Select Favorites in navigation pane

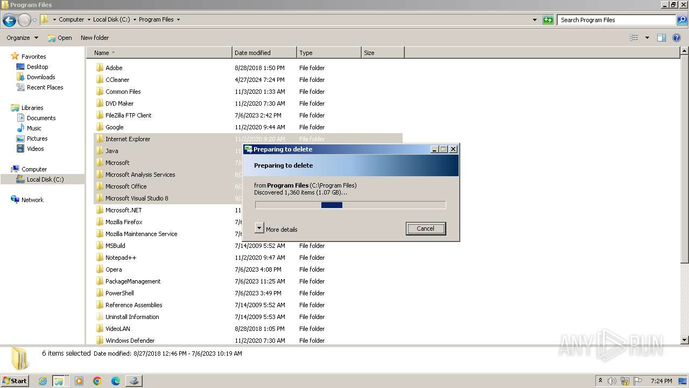33,57
